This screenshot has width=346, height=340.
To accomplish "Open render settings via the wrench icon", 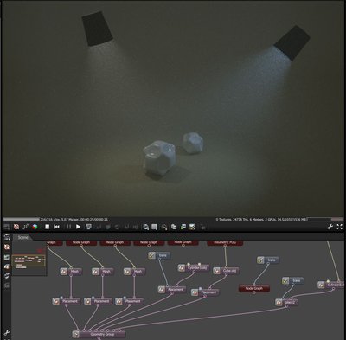I will click(330, 227).
